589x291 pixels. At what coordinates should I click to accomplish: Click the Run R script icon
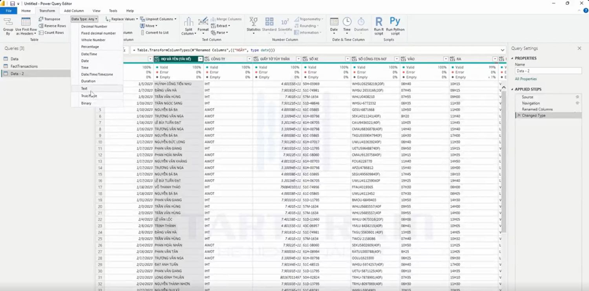(x=379, y=26)
